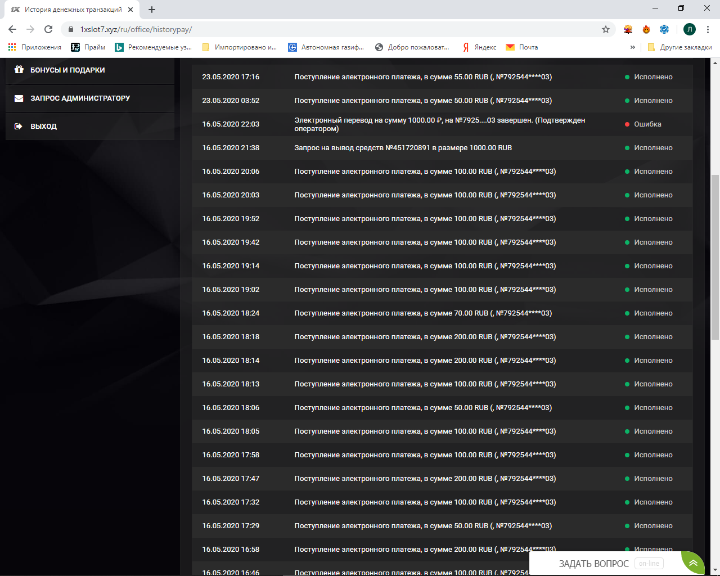
Task: Click the 16.05.2020 18:13 transaction date
Action: point(231,384)
